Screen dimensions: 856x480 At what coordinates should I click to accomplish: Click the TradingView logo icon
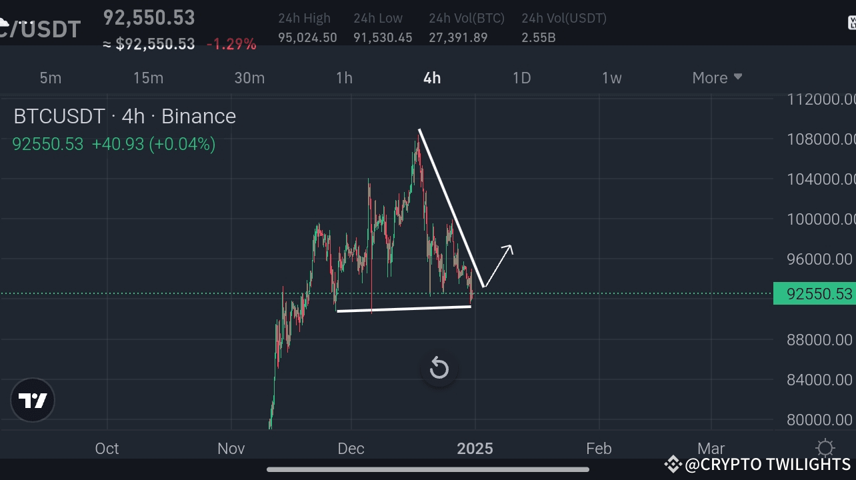[32, 400]
